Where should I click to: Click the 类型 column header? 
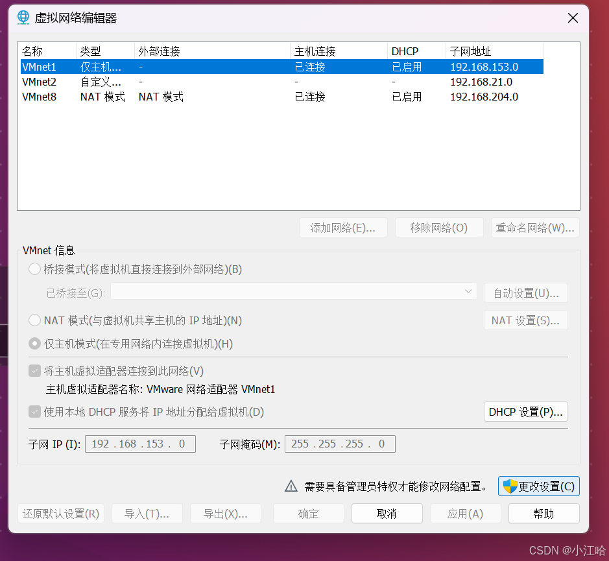(x=105, y=51)
